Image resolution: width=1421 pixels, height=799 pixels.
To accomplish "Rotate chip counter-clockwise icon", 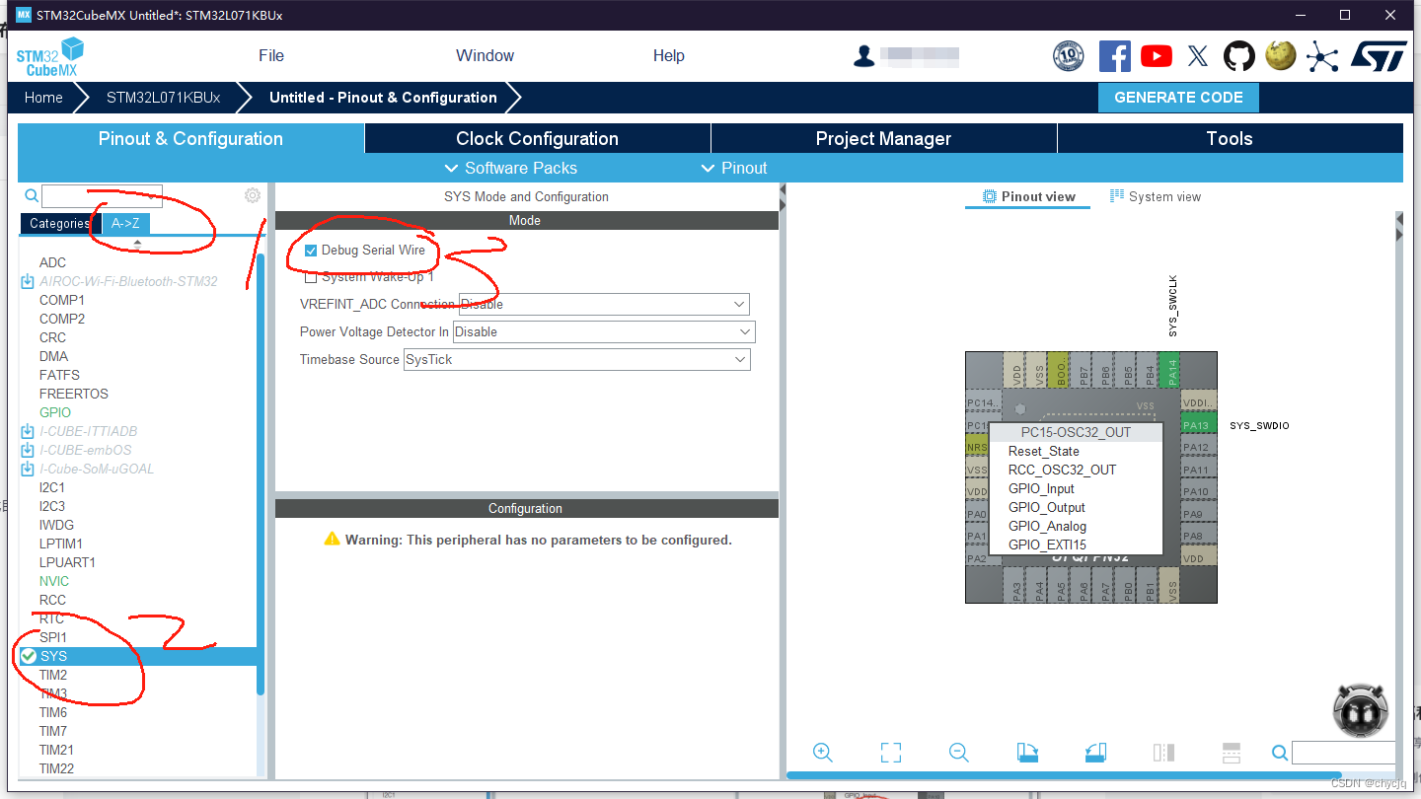I will [1095, 753].
